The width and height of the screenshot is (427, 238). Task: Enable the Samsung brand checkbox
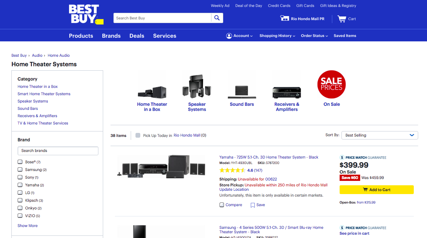(x=20, y=170)
